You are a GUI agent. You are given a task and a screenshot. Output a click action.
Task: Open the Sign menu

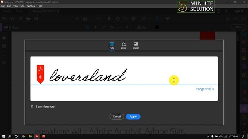(x=22, y=6)
